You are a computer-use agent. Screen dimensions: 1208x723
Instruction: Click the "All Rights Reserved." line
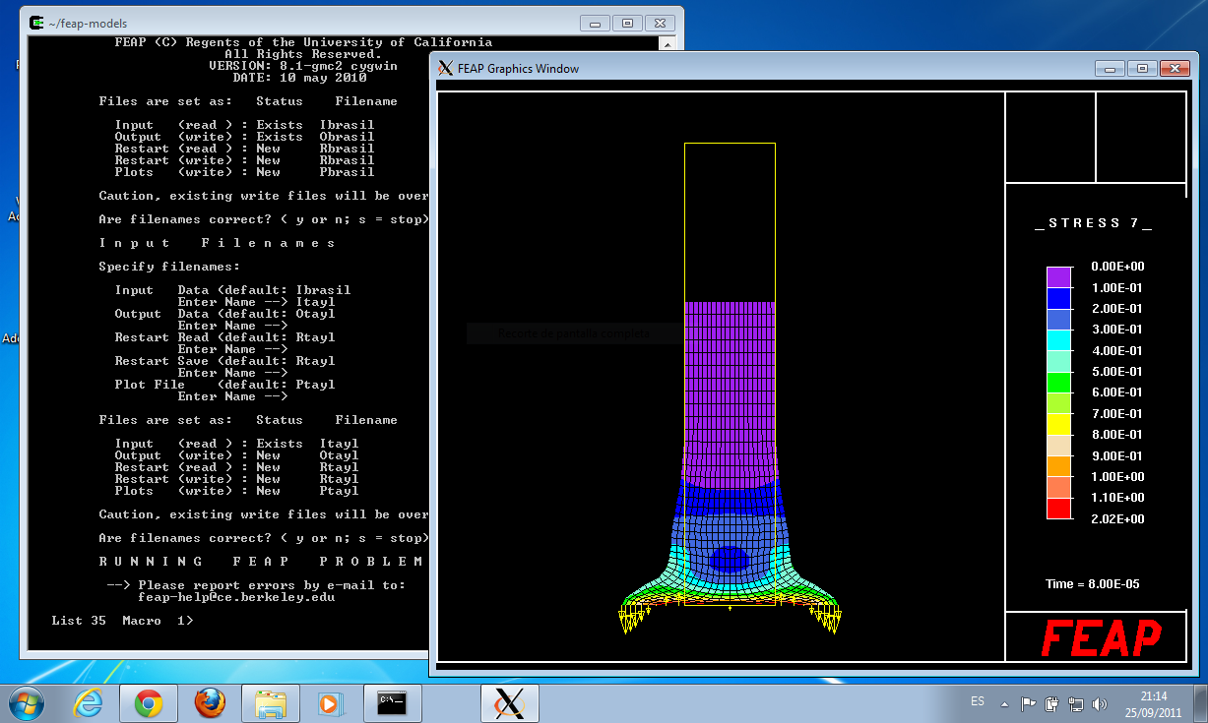(303, 54)
